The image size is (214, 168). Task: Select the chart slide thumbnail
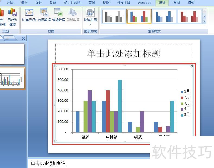pos(12,78)
